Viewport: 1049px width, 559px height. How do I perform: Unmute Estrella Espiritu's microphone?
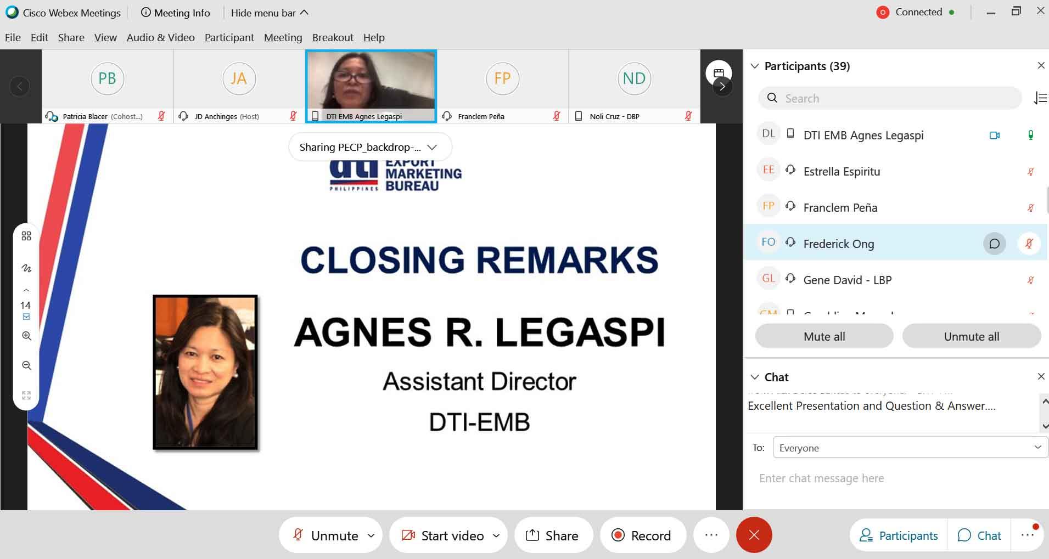(1030, 171)
